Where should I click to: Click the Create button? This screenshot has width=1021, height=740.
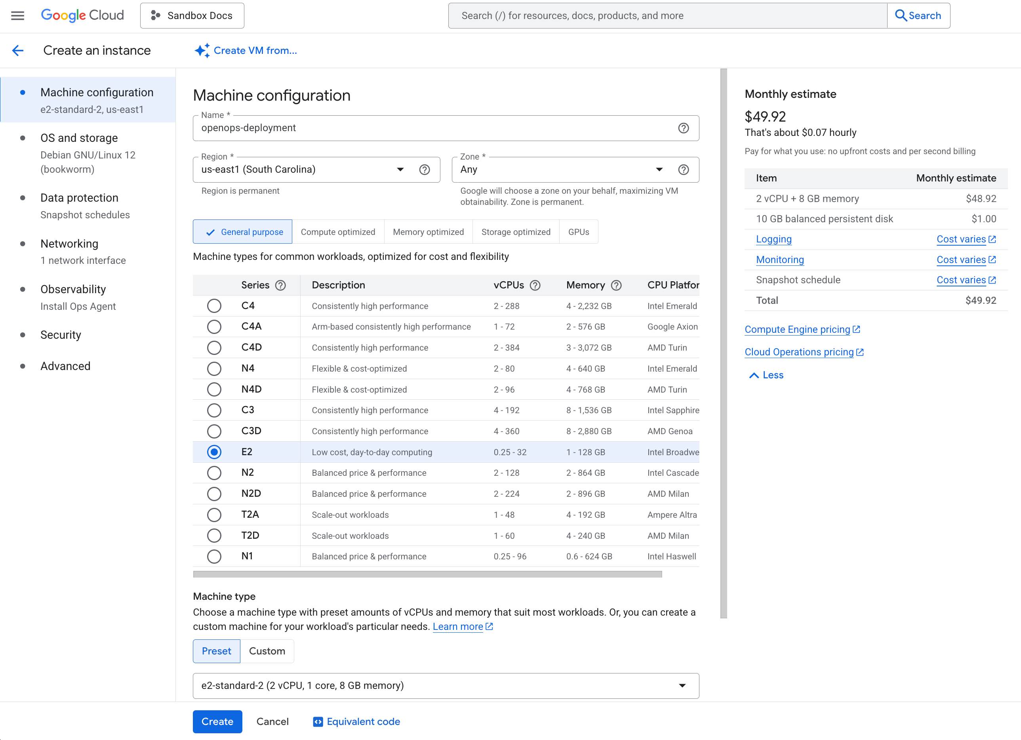[x=217, y=721]
